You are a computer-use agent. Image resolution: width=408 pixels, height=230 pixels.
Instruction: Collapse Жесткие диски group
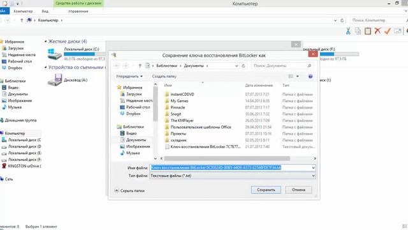[45, 42]
